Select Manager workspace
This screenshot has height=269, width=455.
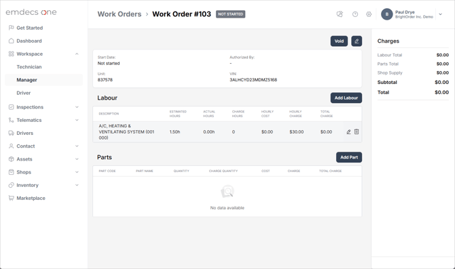click(x=44, y=80)
